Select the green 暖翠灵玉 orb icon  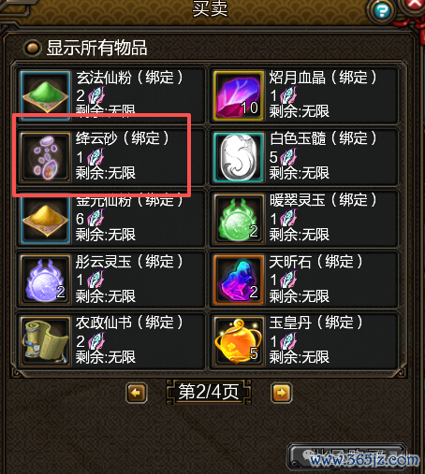click(x=239, y=219)
